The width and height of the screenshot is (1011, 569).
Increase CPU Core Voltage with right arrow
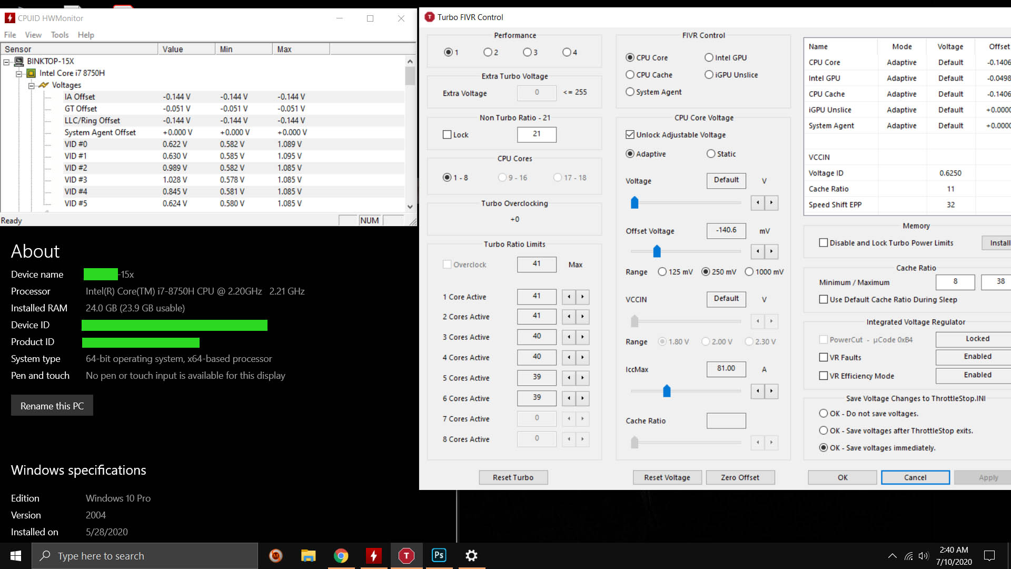pos(771,202)
